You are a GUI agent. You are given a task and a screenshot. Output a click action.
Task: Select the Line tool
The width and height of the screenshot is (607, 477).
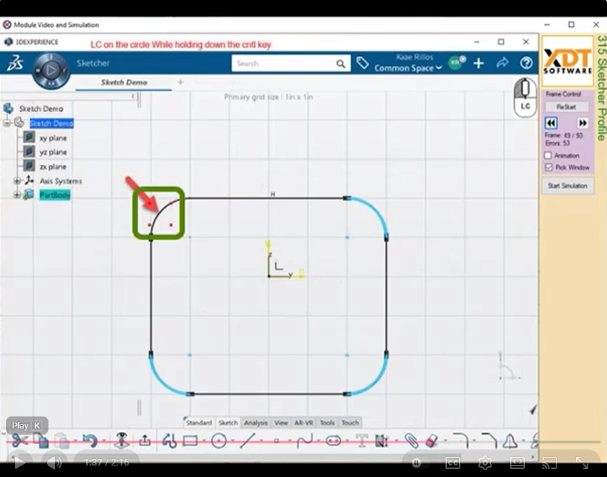pyautogui.click(x=248, y=441)
